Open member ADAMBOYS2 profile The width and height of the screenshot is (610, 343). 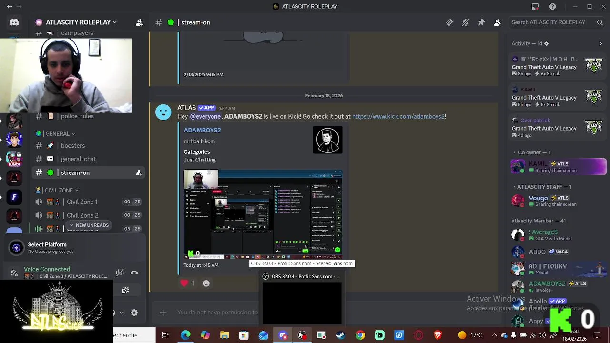[x=558, y=286]
